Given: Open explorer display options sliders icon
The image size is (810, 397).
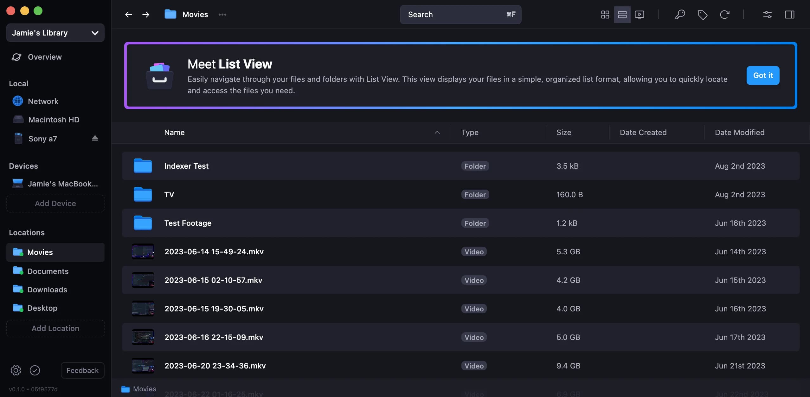Looking at the screenshot, I should point(767,15).
